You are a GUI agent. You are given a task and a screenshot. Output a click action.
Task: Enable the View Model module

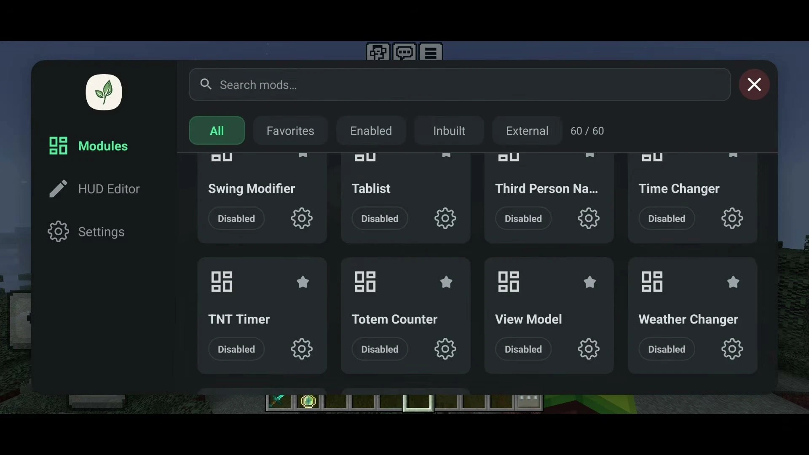pyautogui.click(x=523, y=349)
